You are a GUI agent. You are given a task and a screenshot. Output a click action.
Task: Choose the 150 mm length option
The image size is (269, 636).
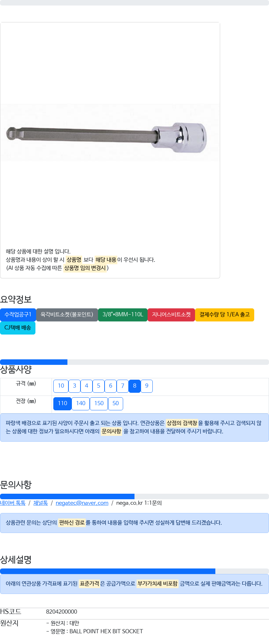(x=99, y=403)
